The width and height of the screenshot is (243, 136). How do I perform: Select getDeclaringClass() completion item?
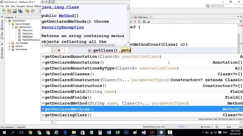(142, 115)
